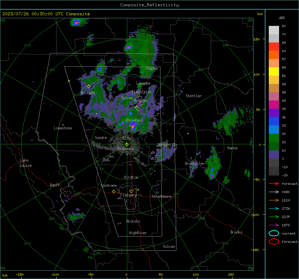Click the Limestone label
This screenshot has height=279, width=299.
63,128
